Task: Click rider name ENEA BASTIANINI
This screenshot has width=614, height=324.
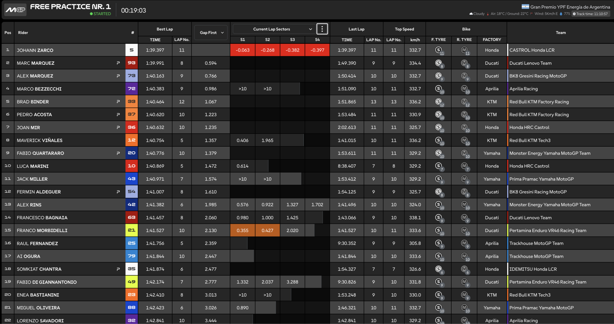Action: click(x=38, y=295)
